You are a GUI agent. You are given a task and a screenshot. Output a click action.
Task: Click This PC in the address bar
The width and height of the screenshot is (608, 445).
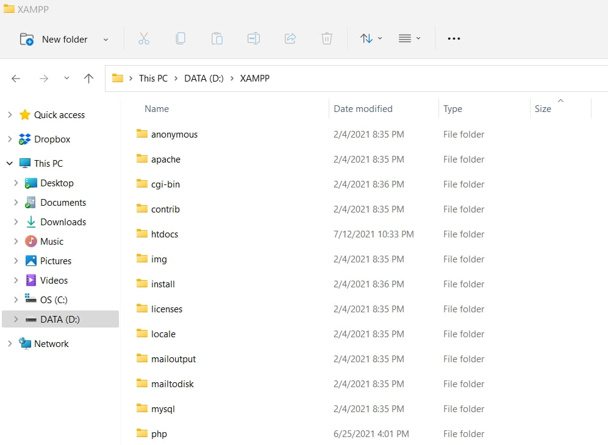click(x=153, y=79)
